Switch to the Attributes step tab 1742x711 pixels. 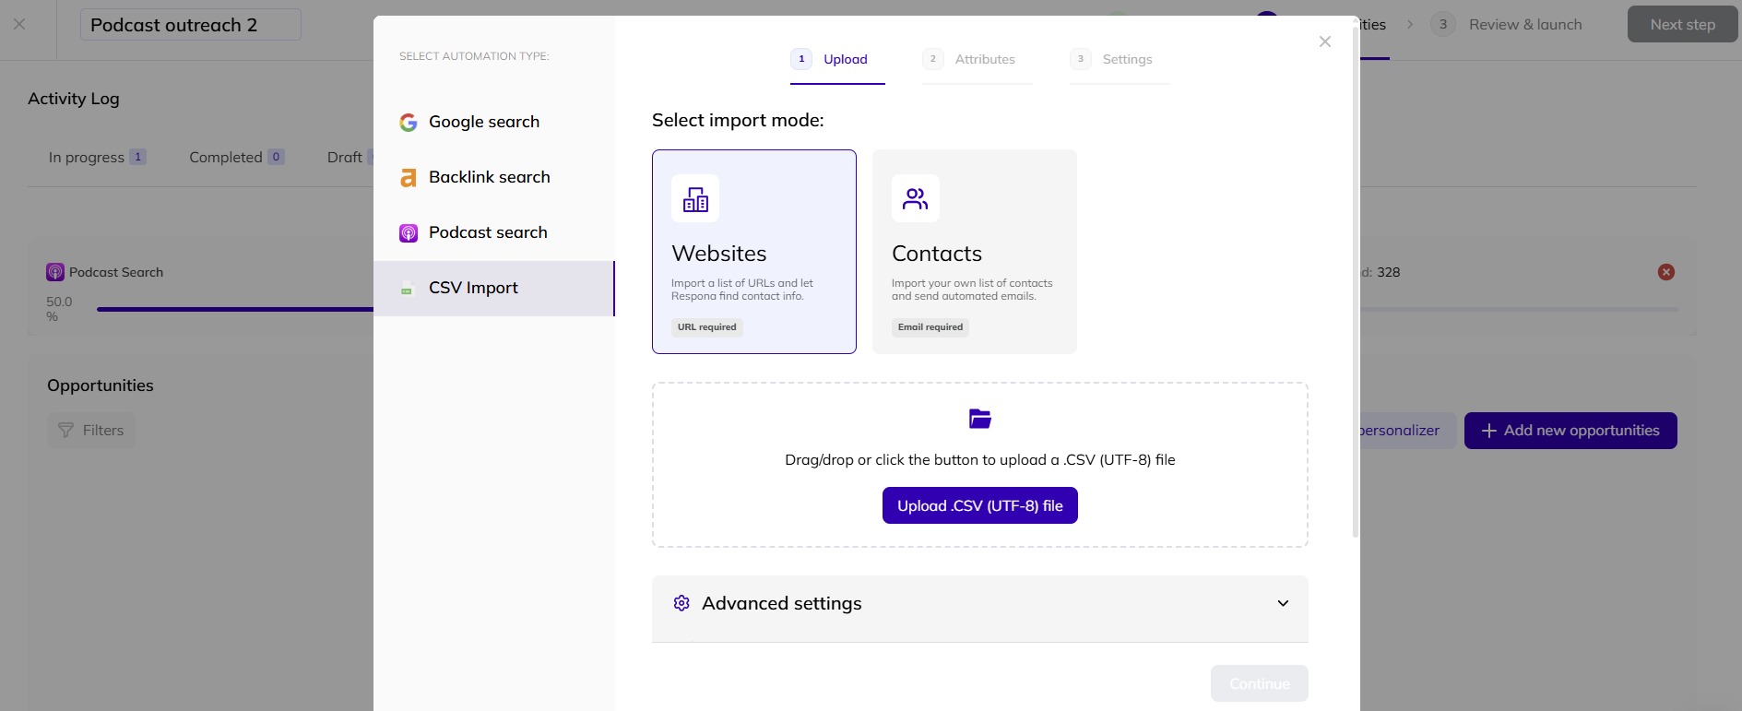click(976, 60)
